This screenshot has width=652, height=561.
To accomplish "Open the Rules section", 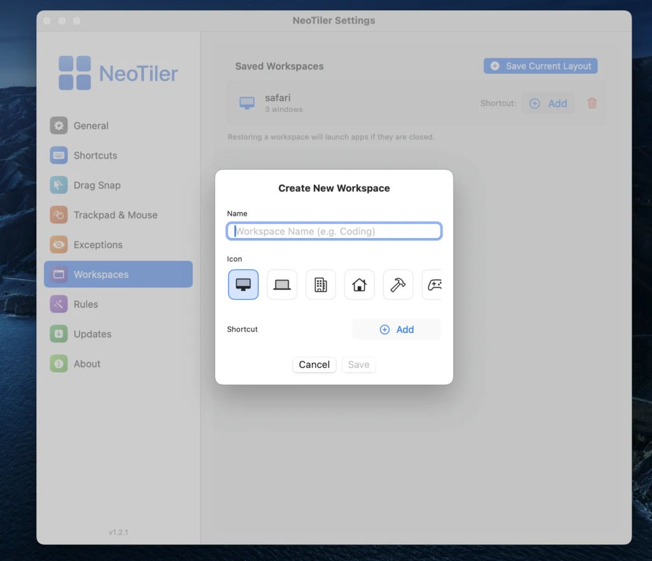I will click(x=118, y=304).
